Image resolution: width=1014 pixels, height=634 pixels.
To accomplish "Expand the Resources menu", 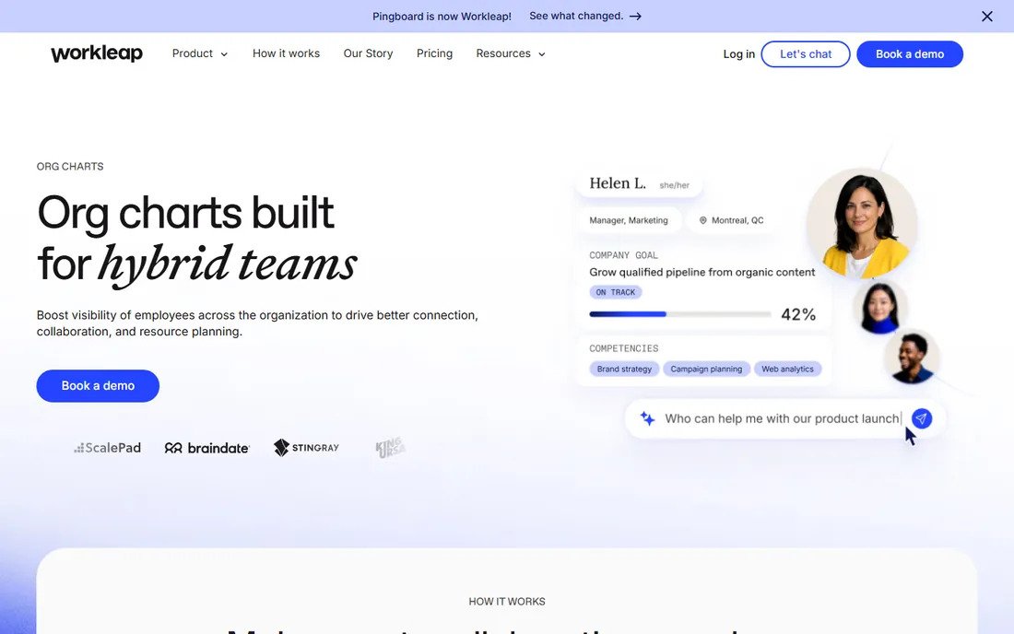I will (511, 53).
